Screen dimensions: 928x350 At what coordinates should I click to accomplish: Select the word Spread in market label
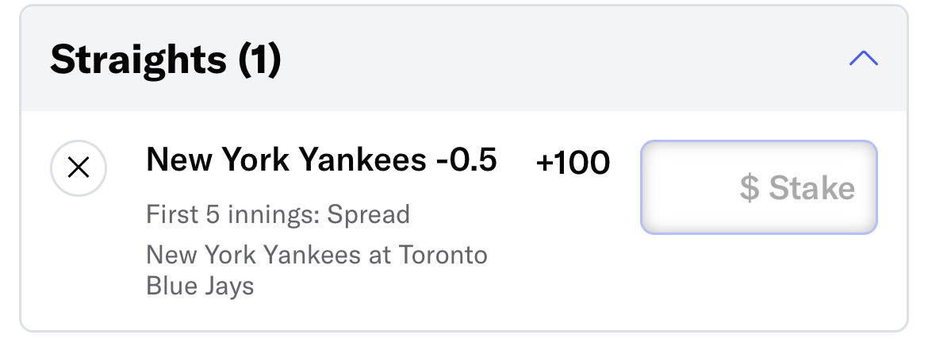click(x=369, y=214)
